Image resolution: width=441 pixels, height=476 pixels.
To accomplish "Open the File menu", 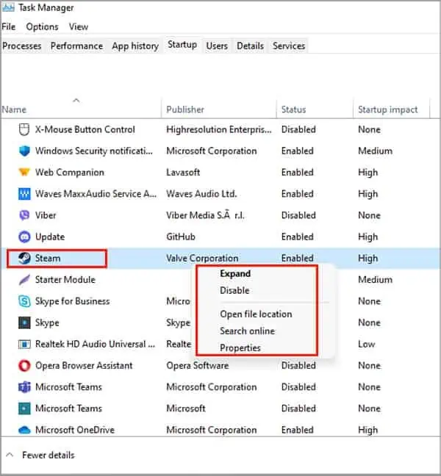I will point(9,26).
